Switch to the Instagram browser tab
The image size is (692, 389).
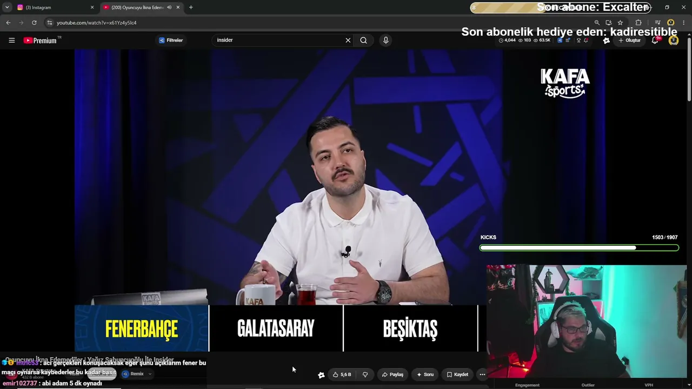(51, 8)
